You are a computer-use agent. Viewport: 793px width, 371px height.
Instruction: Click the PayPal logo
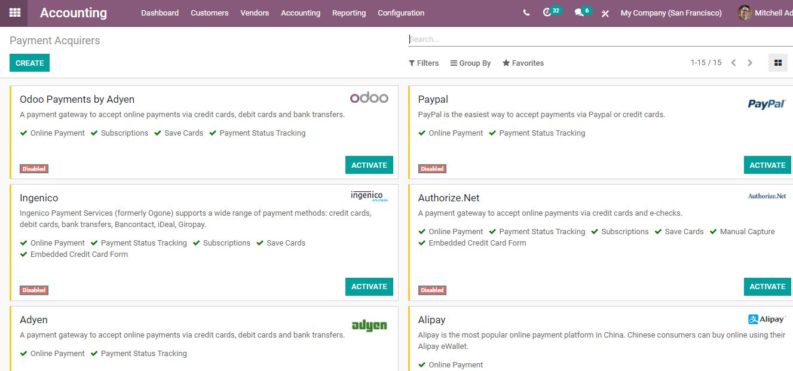pos(767,103)
